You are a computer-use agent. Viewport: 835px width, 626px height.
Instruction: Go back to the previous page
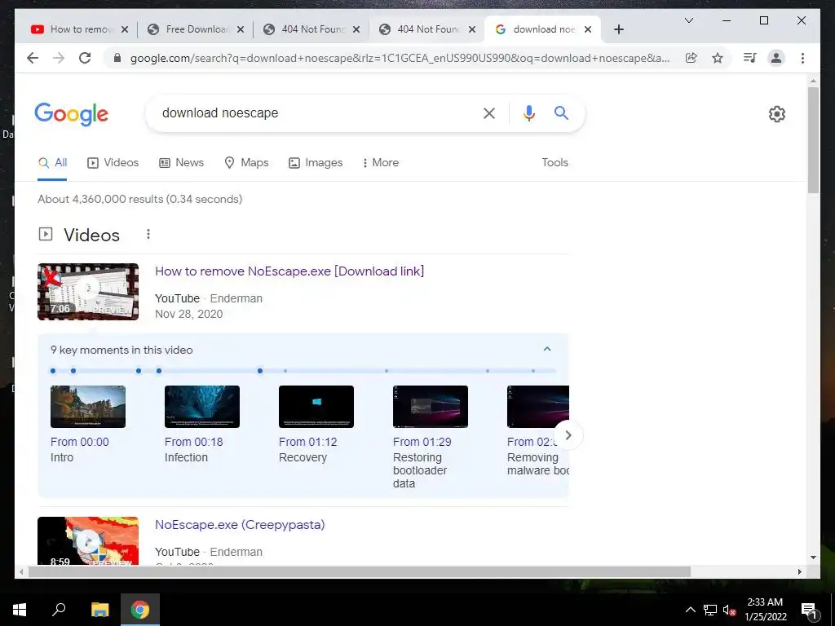33,58
